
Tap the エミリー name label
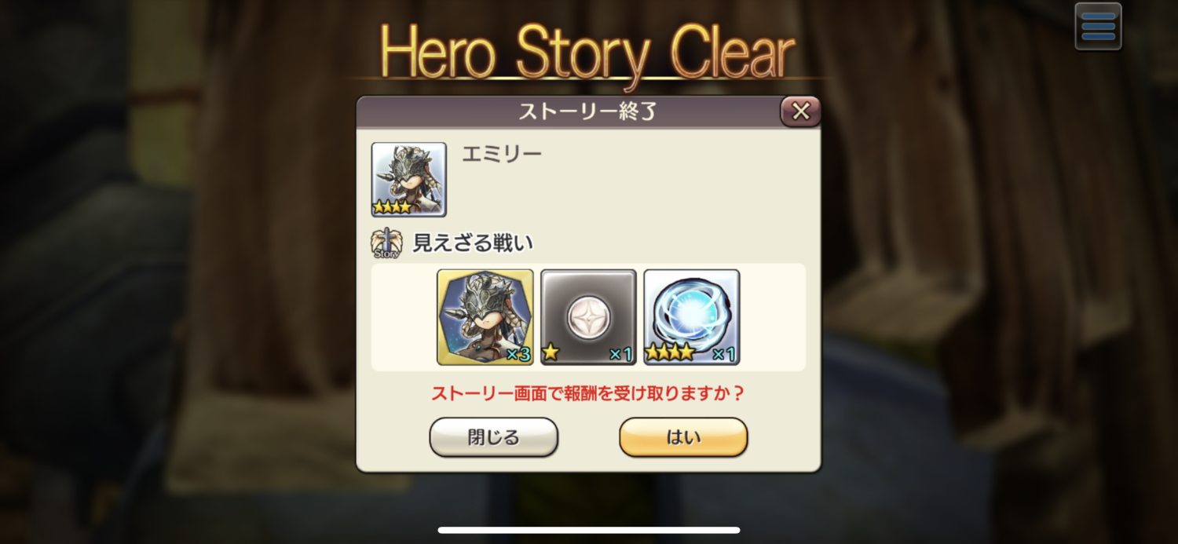501,154
